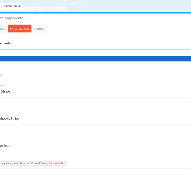Click the chevron before Configurações breadcrumb

coord(1,6)
